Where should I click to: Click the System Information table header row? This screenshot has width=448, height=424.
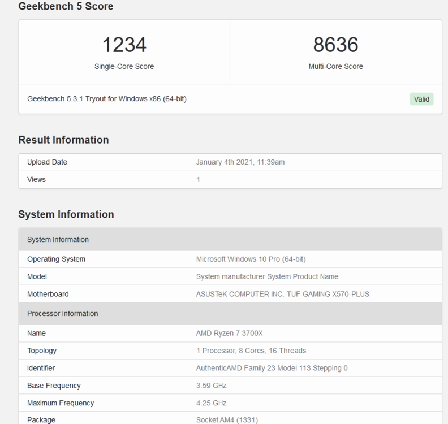coord(58,240)
